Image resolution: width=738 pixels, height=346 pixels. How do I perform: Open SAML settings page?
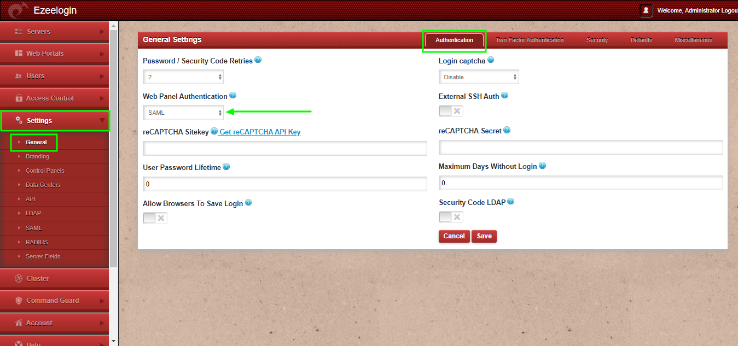tap(33, 228)
